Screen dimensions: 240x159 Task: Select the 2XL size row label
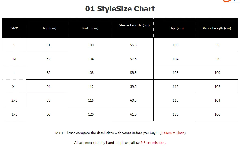(14, 100)
